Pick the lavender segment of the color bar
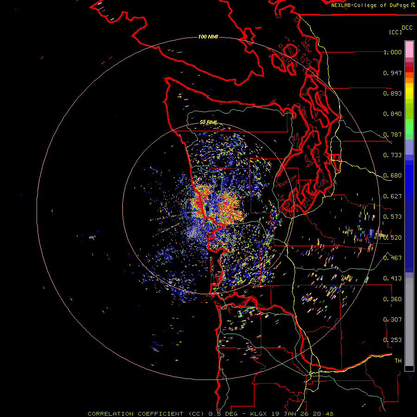Image resolution: width=417 pixels, height=417 pixels. tap(409, 147)
